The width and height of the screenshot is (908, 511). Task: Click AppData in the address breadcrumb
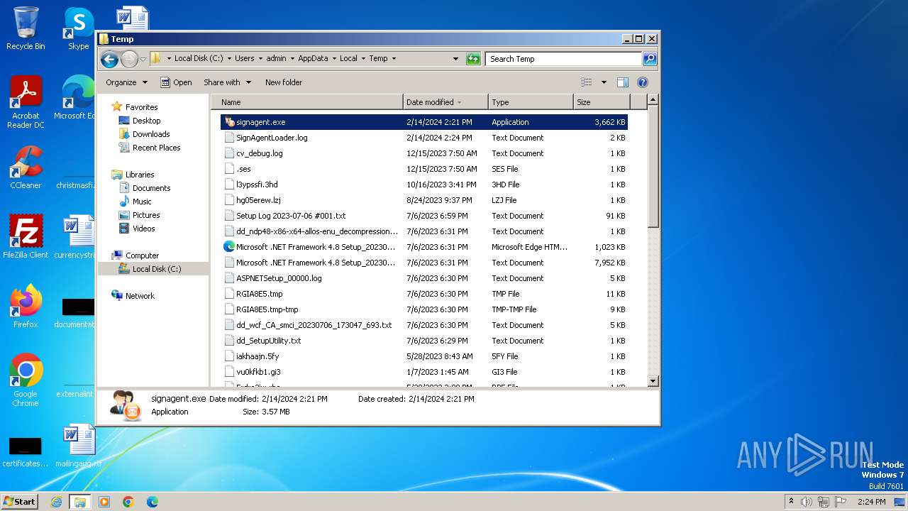click(x=313, y=59)
